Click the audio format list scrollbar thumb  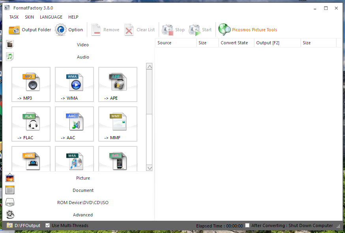tap(149, 92)
